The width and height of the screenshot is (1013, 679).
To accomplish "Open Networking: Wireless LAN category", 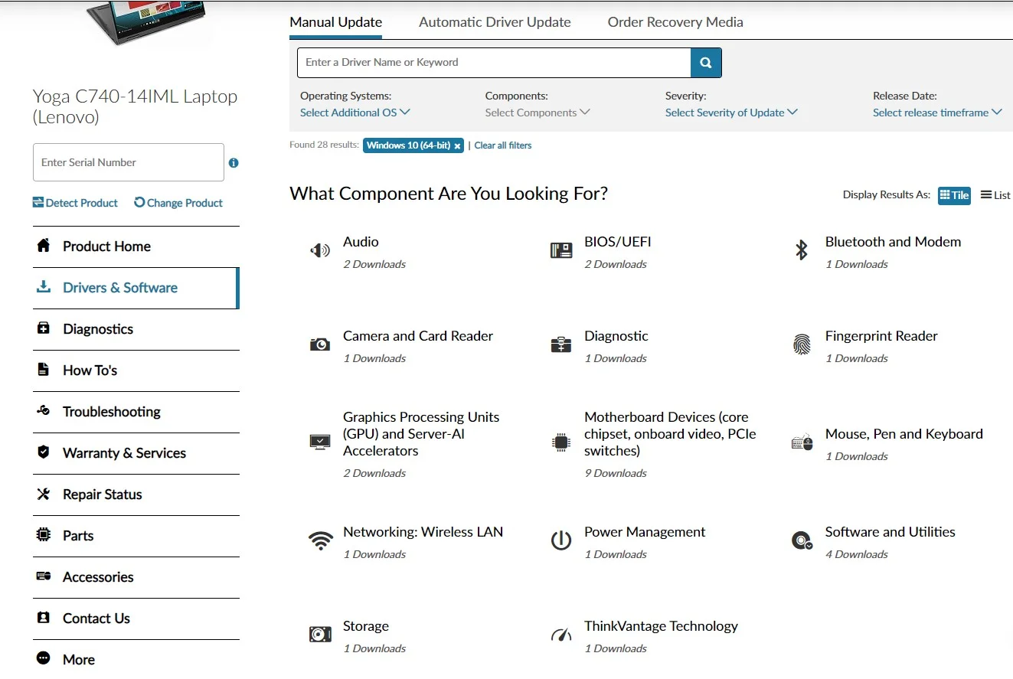I will point(423,532).
